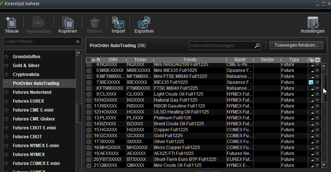The height and width of the screenshot is (172, 331).
Task: Remove Micro Copper Full1225 row
Action: (x=317, y=148)
